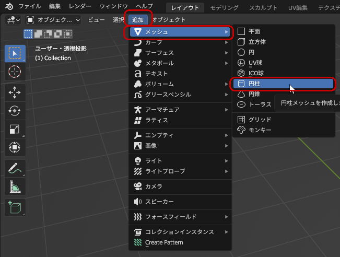Add a モンキー mesh
This screenshot has width=340, height=257.
[284, 130]
